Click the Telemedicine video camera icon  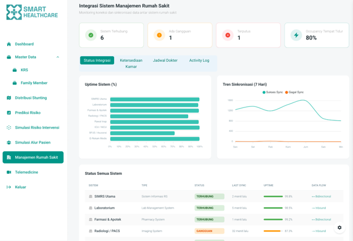tap(9, 172)
